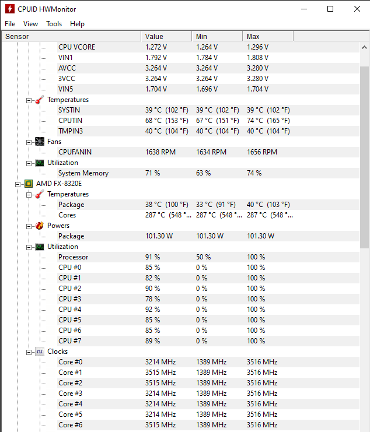The image size is (370, 432).
Task: Click the 1638 RPM fan value
Action: coord(160,152)
